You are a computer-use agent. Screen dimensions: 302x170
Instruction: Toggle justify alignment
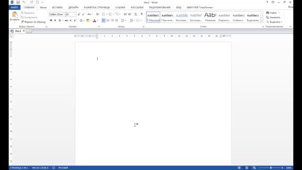(x=117, y=20)
